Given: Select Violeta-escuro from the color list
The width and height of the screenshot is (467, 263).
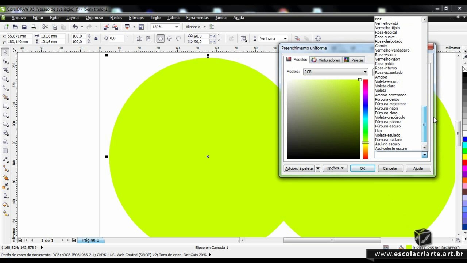Looking at the screenshot, I should tap(387, 81).
